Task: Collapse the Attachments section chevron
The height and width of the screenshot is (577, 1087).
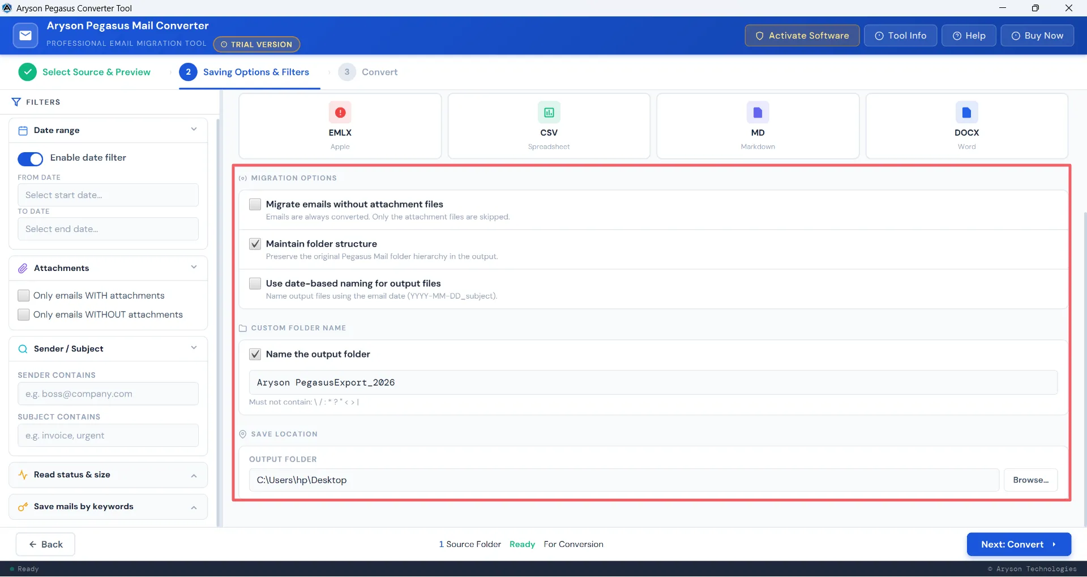Action: click(194, 267)
